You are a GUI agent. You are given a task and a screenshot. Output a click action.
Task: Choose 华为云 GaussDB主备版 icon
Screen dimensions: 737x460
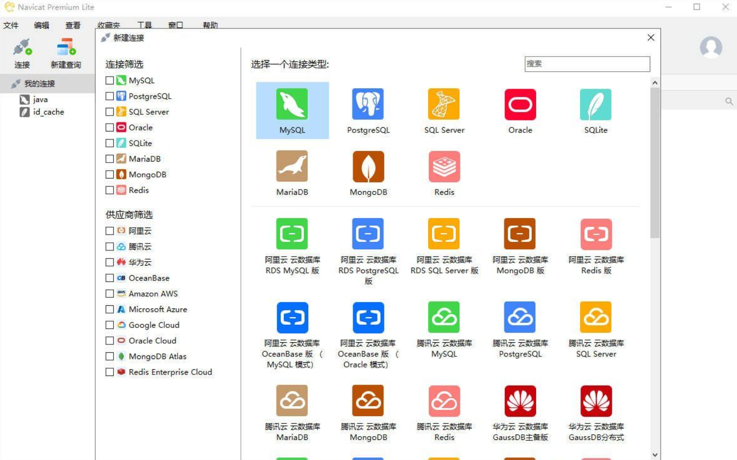[520, 401]
